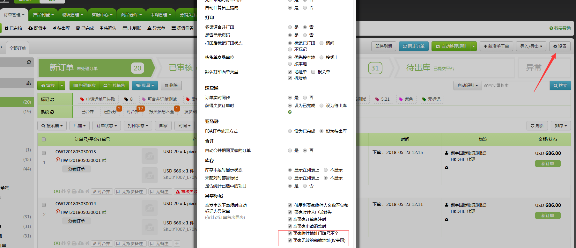Set 多渠道合并打印 to 是

[x=290, y=27]
